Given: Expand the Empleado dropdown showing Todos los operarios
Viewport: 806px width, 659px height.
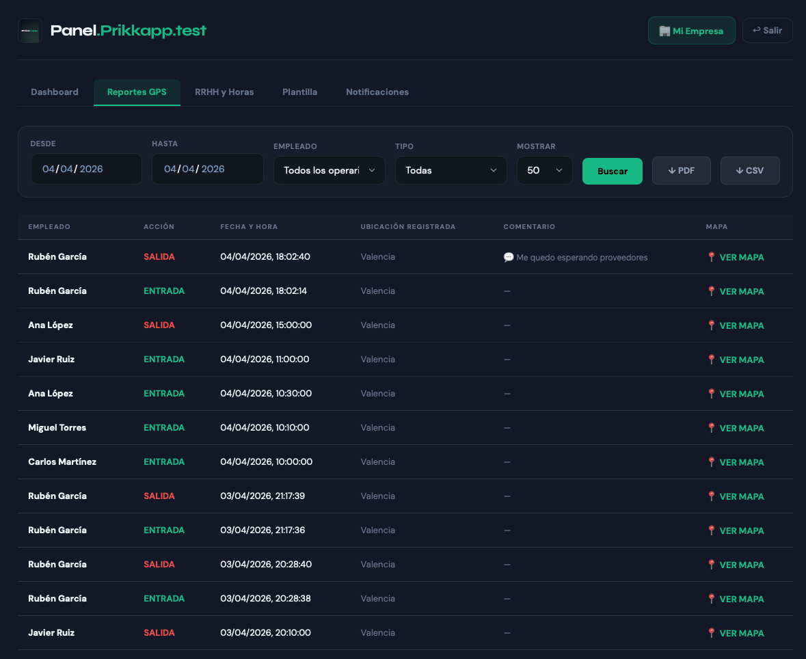Looking at the screenshot, I should pos(329,171).
